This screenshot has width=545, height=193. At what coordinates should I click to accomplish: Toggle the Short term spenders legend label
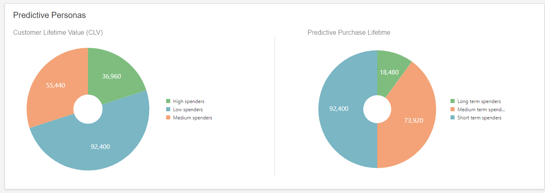point(480,118)
